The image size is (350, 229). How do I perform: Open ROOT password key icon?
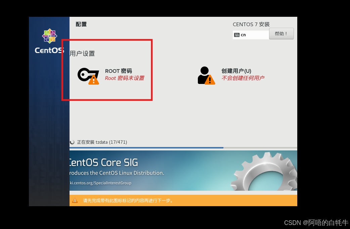[88, 76]
